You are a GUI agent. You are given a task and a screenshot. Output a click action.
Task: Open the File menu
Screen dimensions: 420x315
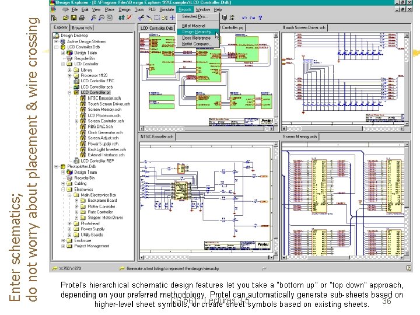point(75,9)
